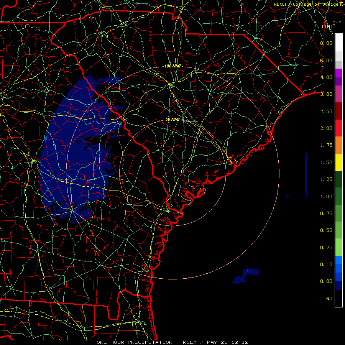Click the large blue precipitation area inland

[x=77, y=149]
